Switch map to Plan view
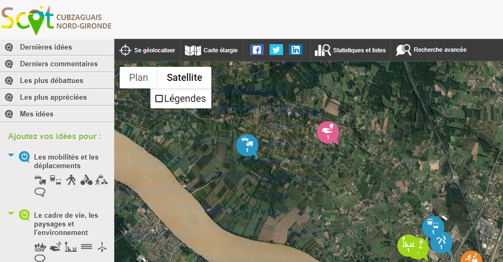The width and height of the screenshot is (503, 262). (x=138, y=78)
